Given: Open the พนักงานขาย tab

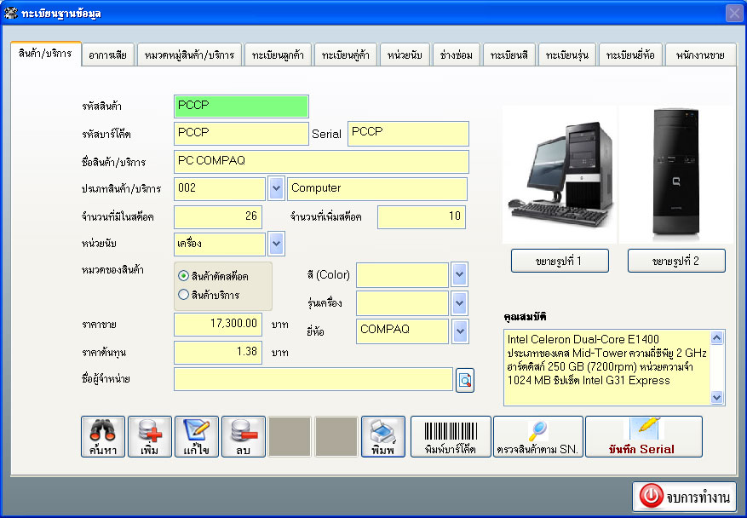Looking at the screenshot, I should coord(700,55).
